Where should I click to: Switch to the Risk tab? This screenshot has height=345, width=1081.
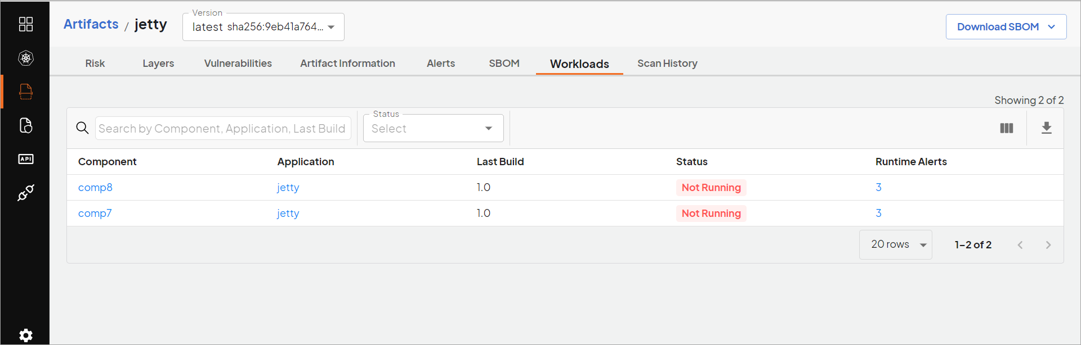click(x=95, y=63)
